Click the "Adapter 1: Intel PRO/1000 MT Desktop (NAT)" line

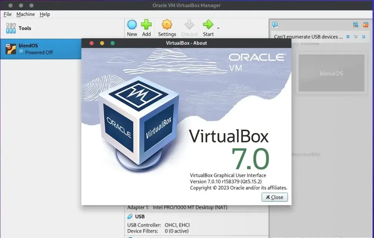pos(177,208)
